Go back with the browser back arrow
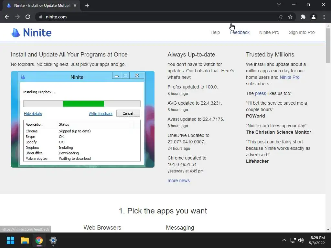 7,17
